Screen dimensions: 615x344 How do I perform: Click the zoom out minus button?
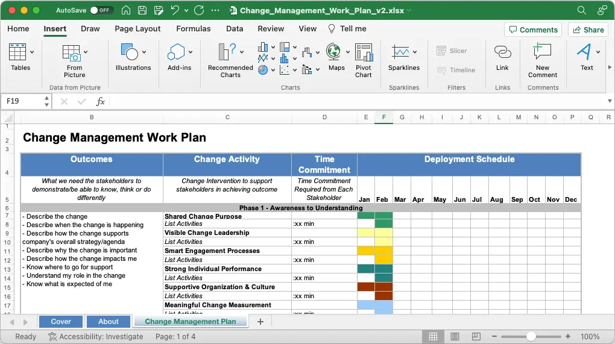point(494,337)
